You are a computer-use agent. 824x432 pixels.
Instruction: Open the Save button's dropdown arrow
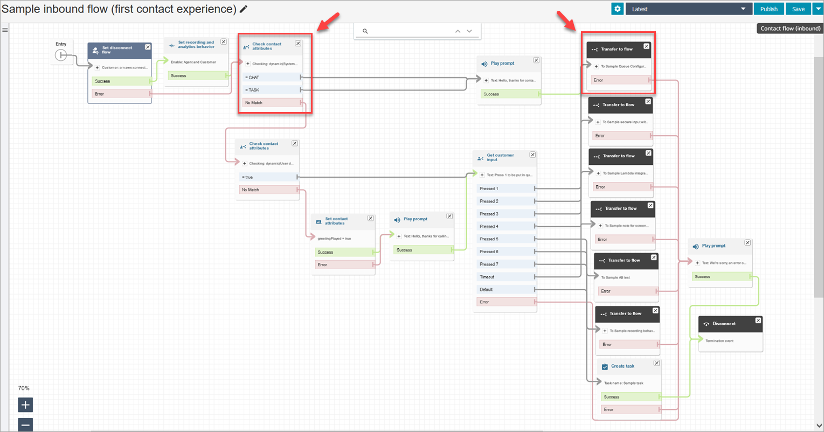coord(818,9)
